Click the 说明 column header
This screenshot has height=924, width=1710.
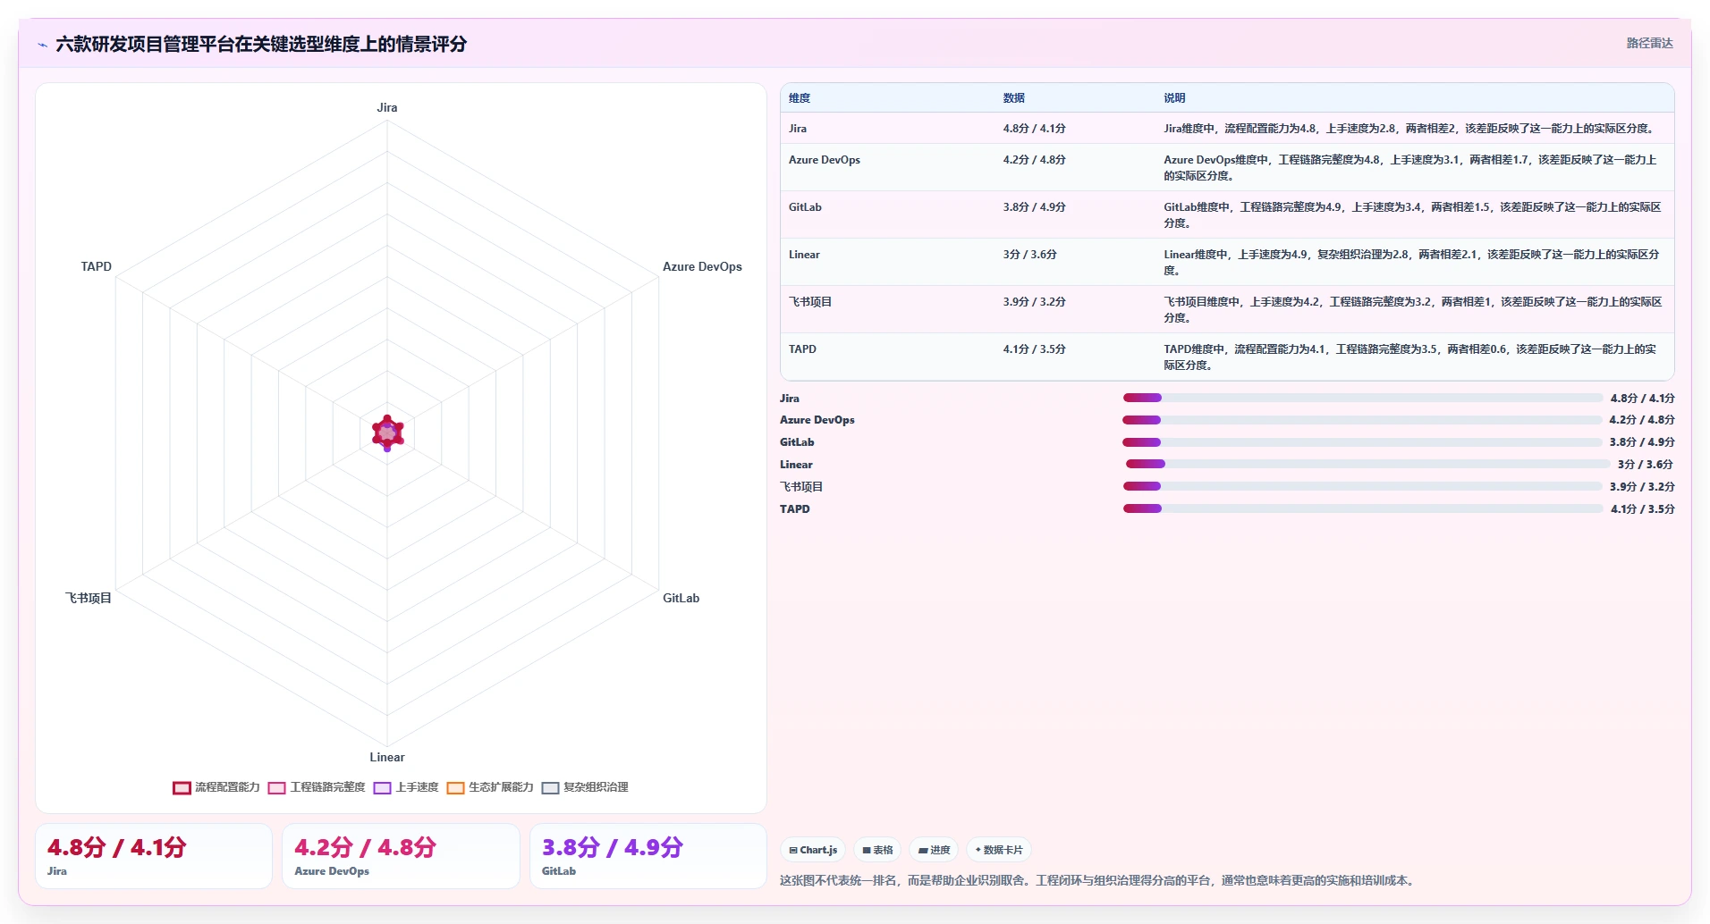tap(1174, 98)
